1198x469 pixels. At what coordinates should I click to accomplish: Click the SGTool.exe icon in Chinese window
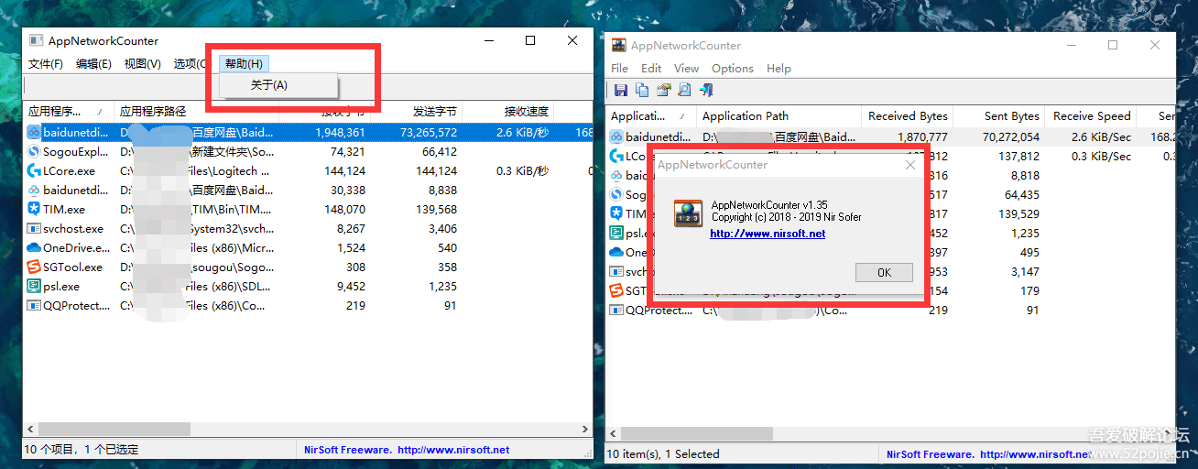[34, 267]
